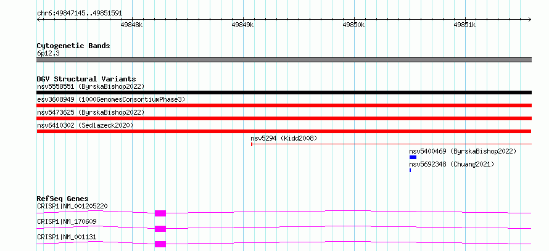The image size is (549, 251).
Task: Select the magenta exon of CRISP1|NM_001131
Action: [160, 244]
